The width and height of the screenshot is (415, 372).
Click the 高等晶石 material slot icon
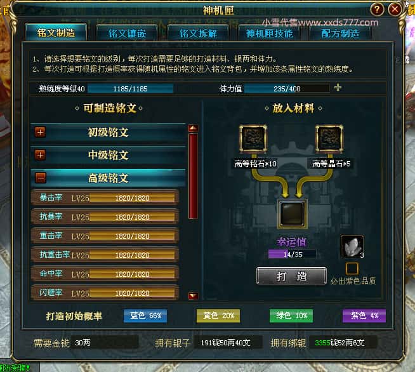pyautogui.click(x=329, y=139)
